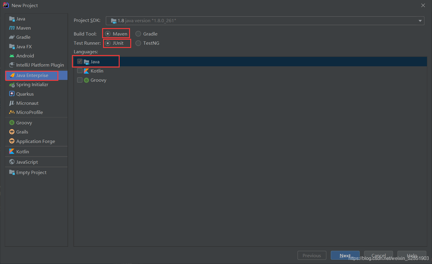This screenshot has width=432, height=264.
Task: Select Maven project type label in sidebar
Action: click(x=23, y=28)
